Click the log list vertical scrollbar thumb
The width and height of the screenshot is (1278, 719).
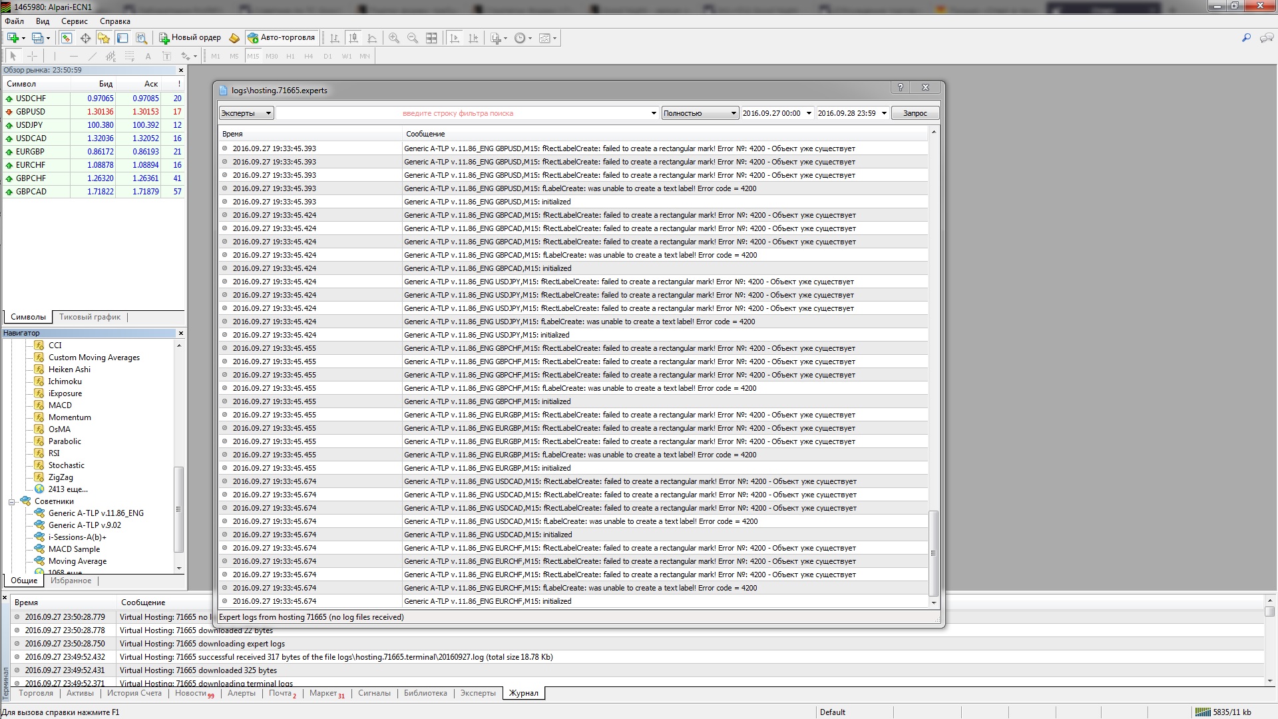[933, 553]
